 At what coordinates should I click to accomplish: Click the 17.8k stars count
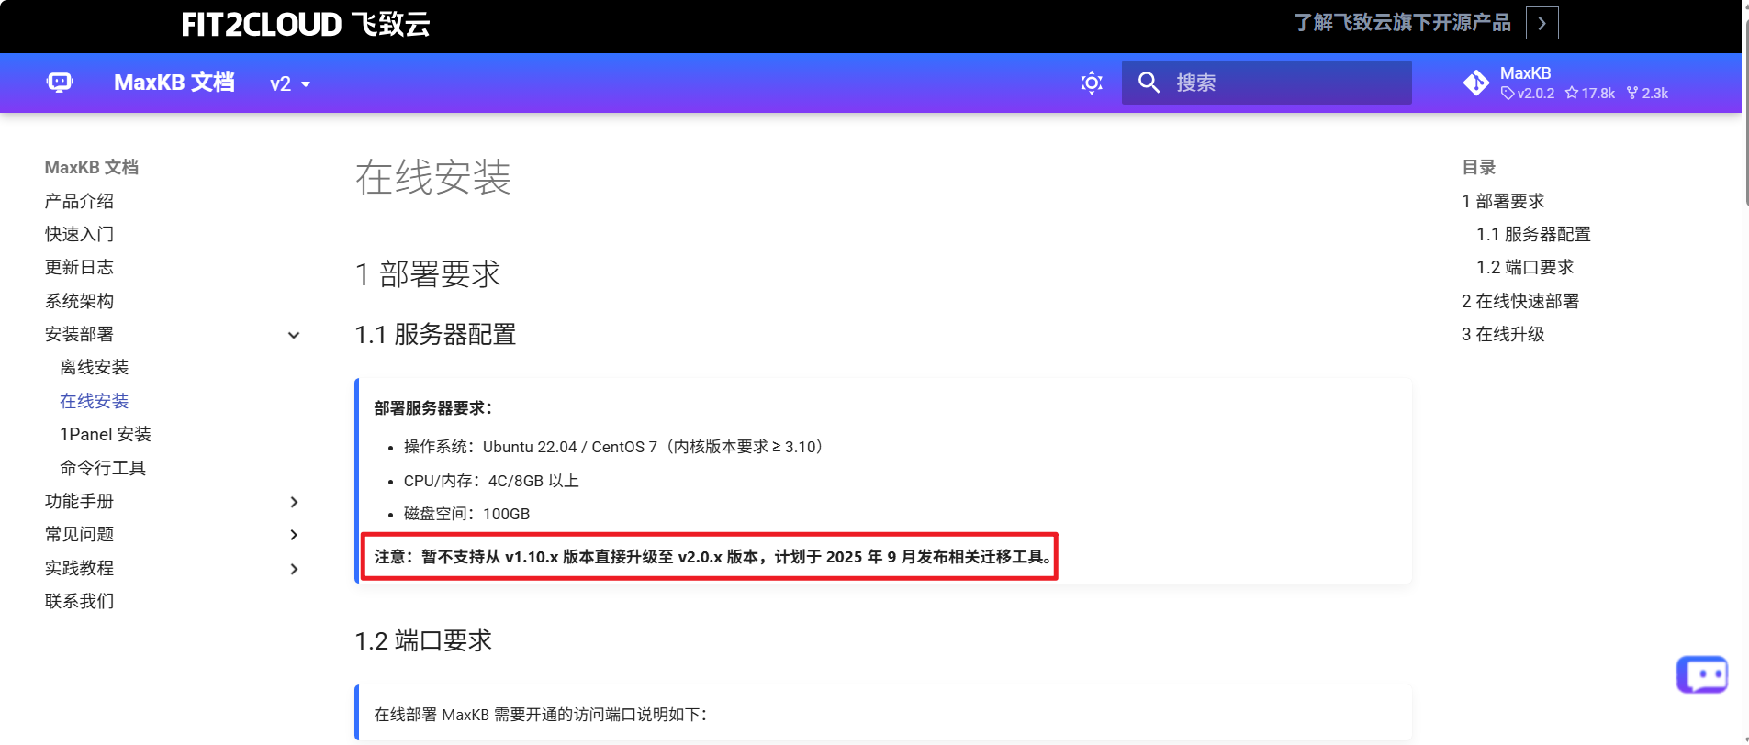pos(1590,94)
